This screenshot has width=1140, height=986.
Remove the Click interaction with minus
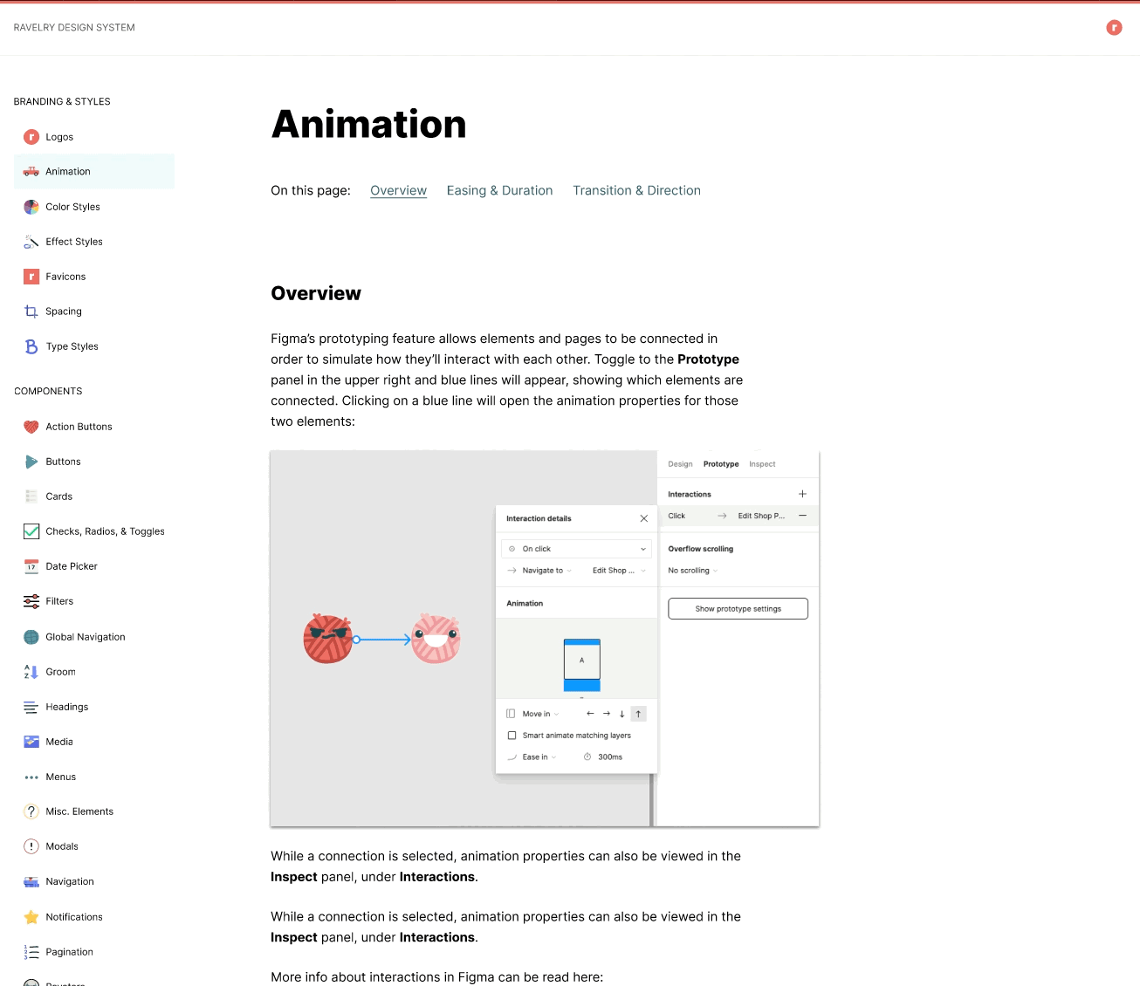coord(802,516)
